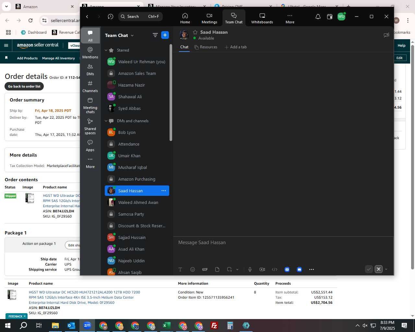Open chat with Musharaf Iqbal
Image resolution: width=415 pixels, height=332 pixels.
coord(137,167)
